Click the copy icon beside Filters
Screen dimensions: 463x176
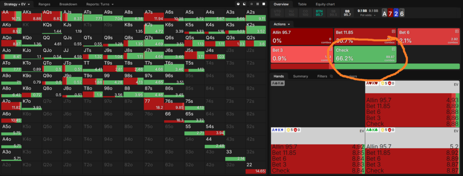[331, 77]
